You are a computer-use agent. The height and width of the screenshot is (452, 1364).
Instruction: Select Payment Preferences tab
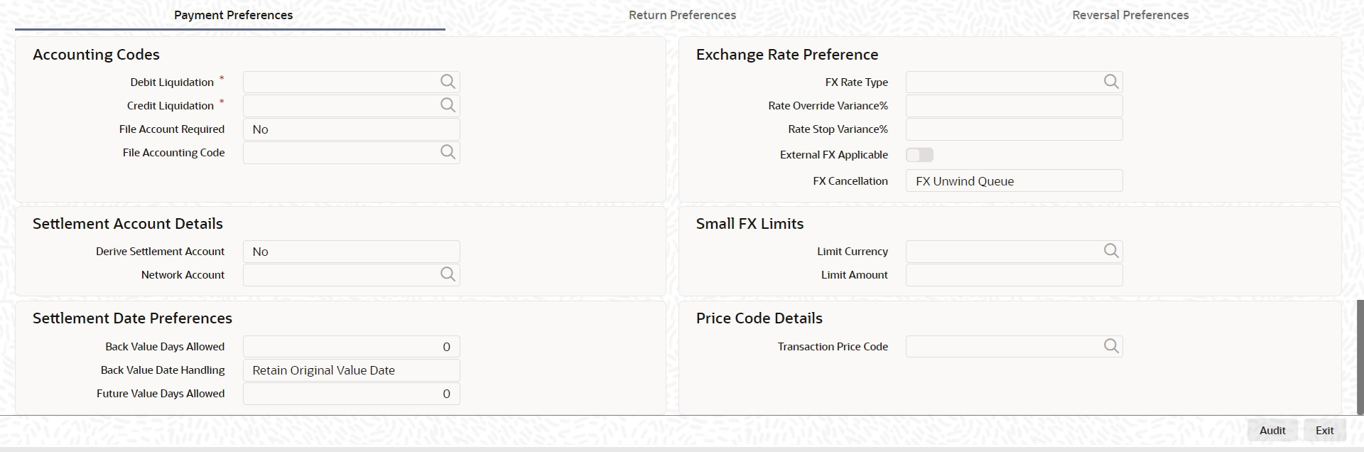click(233, 15)
